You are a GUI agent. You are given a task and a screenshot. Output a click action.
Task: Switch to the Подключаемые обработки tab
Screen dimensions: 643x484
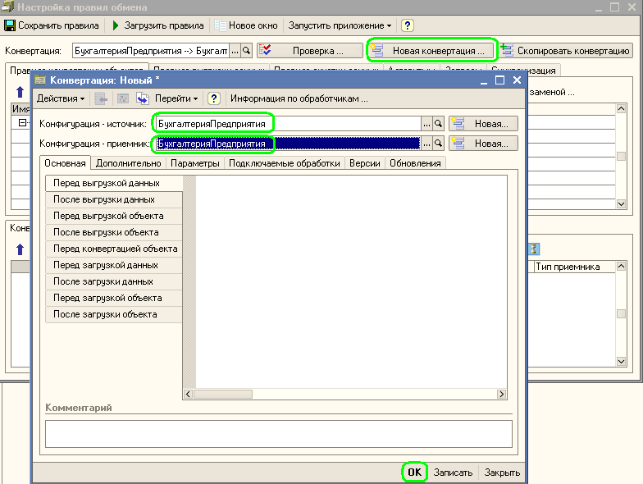pos(284,163)
